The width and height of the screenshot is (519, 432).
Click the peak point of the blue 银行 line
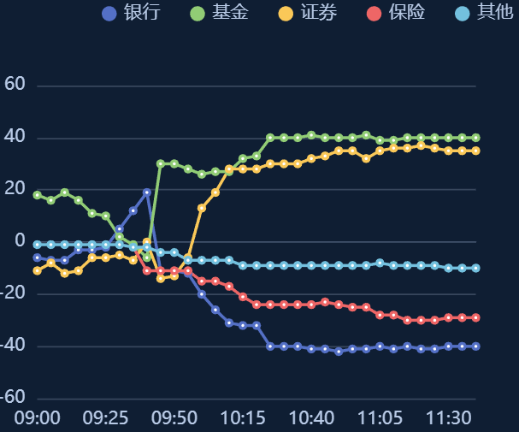tap(147, 192)
